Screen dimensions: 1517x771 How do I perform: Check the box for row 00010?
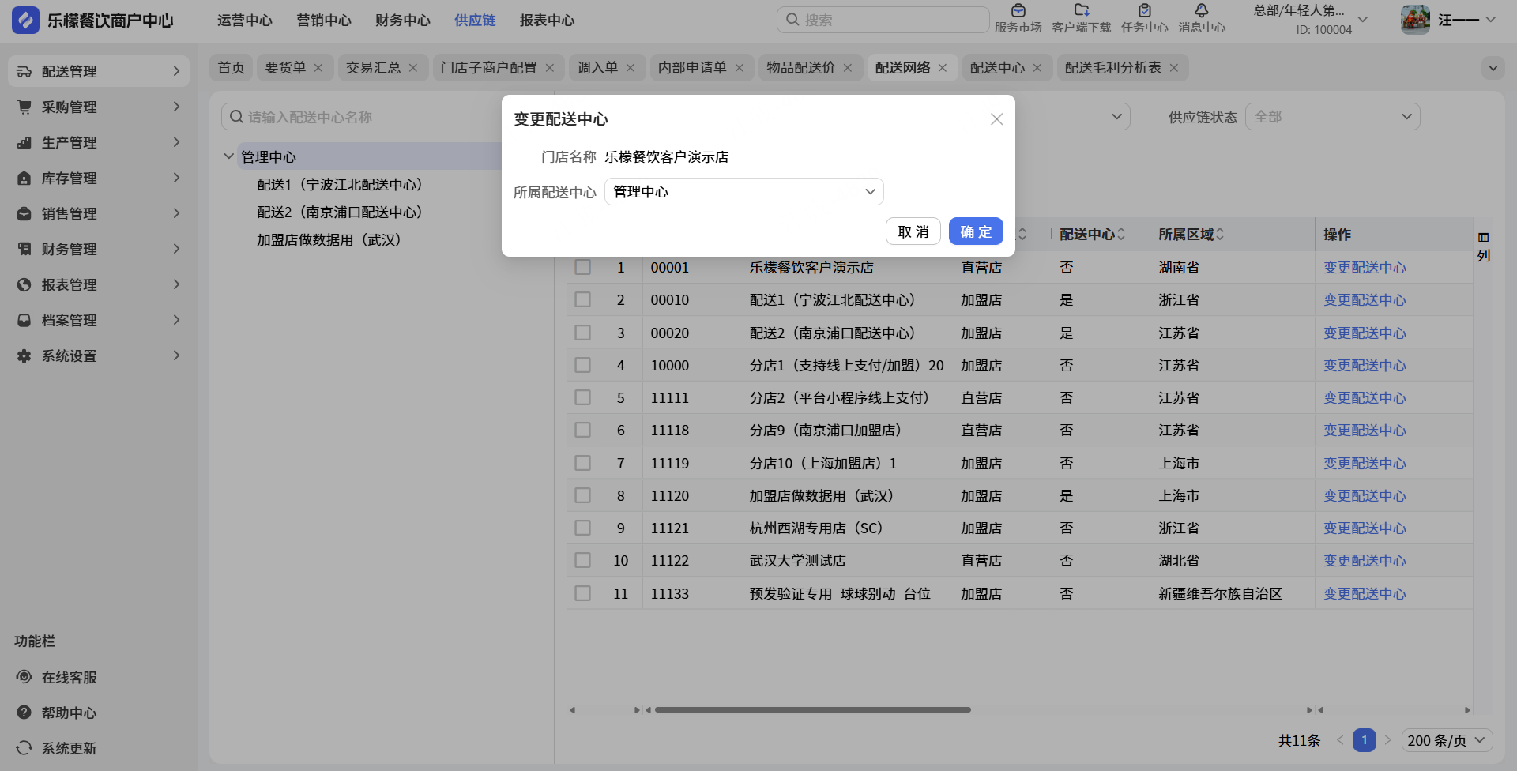point(582,300)
